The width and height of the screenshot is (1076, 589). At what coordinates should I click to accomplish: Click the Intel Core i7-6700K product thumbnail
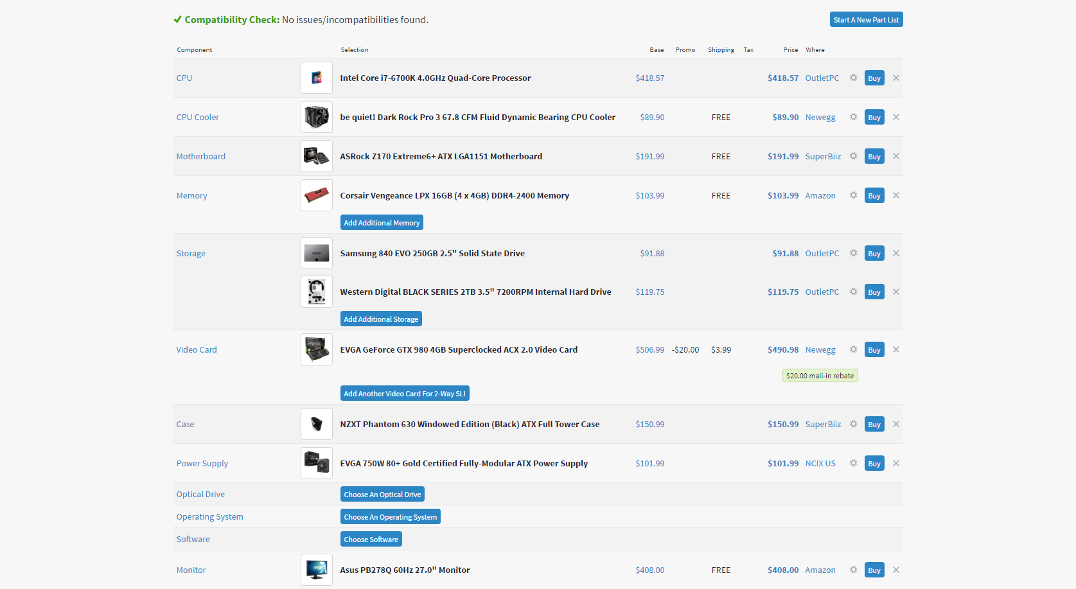tap(317, 78)
